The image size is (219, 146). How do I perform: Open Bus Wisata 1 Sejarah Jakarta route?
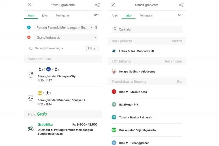click(x=147, y=130)
